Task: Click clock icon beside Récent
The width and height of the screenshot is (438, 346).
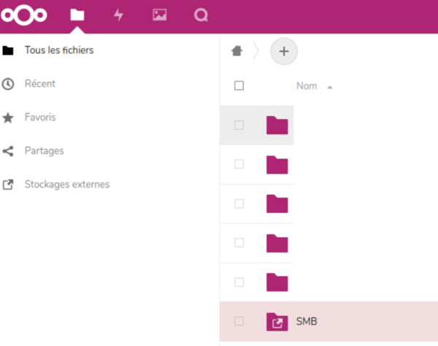Action: (x=8, y=84)
